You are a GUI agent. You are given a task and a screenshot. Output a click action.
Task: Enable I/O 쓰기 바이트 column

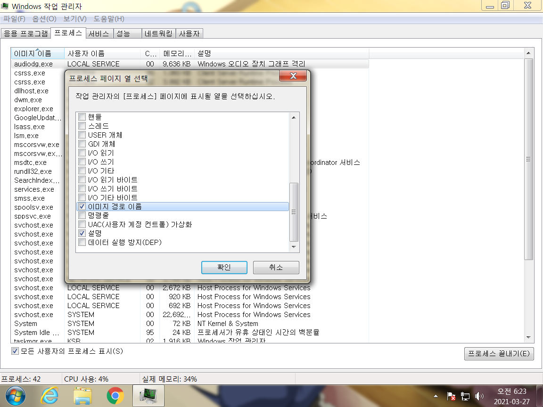[82, 188]
